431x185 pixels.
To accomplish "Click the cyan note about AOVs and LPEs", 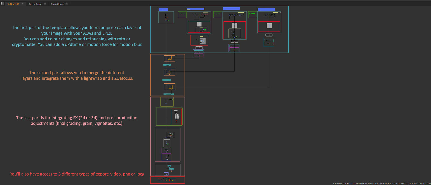I will click(77, 36).
